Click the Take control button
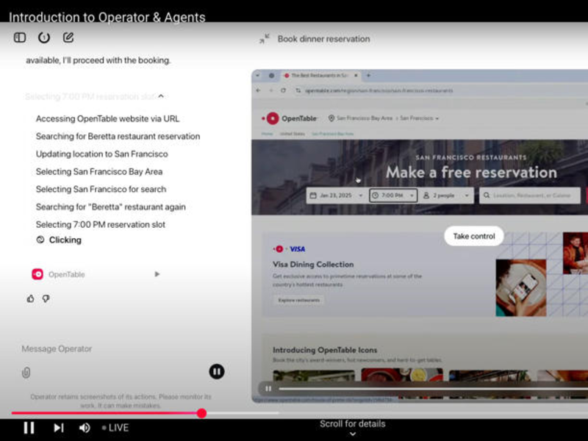The width and height of the screenshot is (588, 441). pyautogui.click(x=473, y=236)
